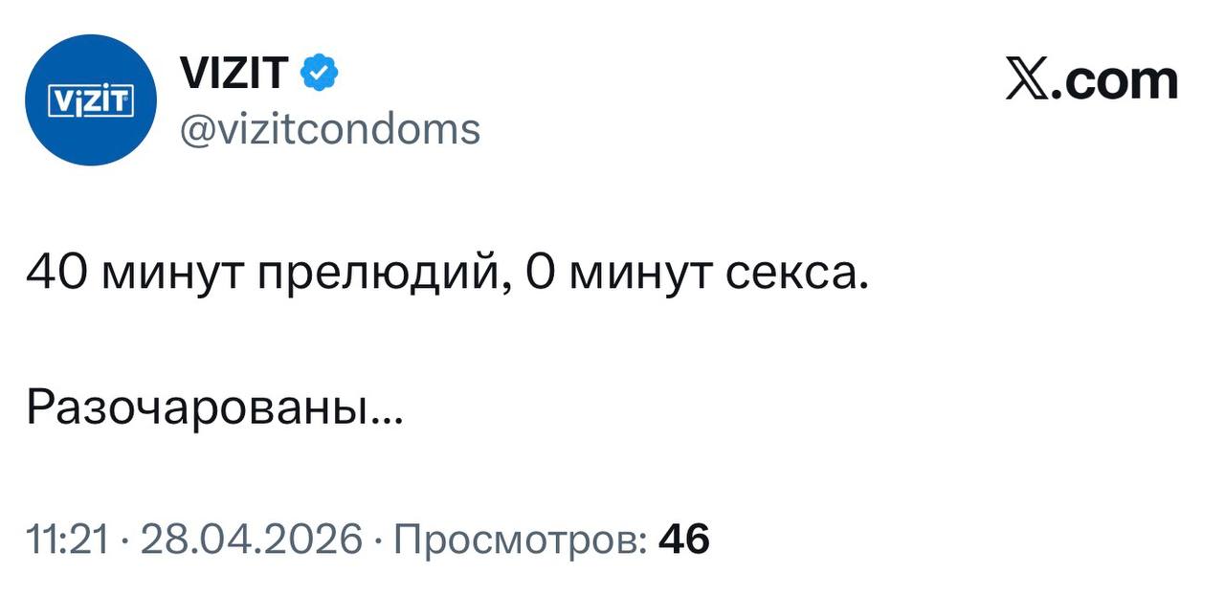Click the ellipsis after "Разочарованы"

[386, 419]
